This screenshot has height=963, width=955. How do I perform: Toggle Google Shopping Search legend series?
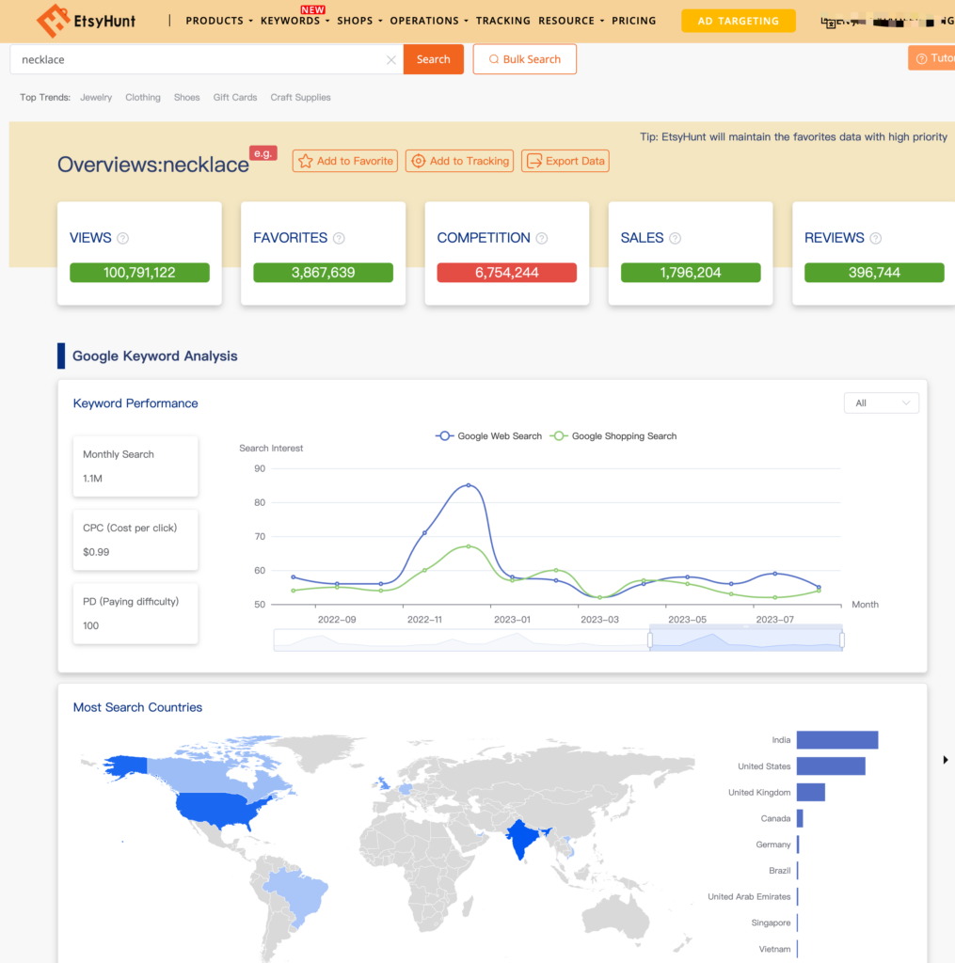(x=613, y=436)
